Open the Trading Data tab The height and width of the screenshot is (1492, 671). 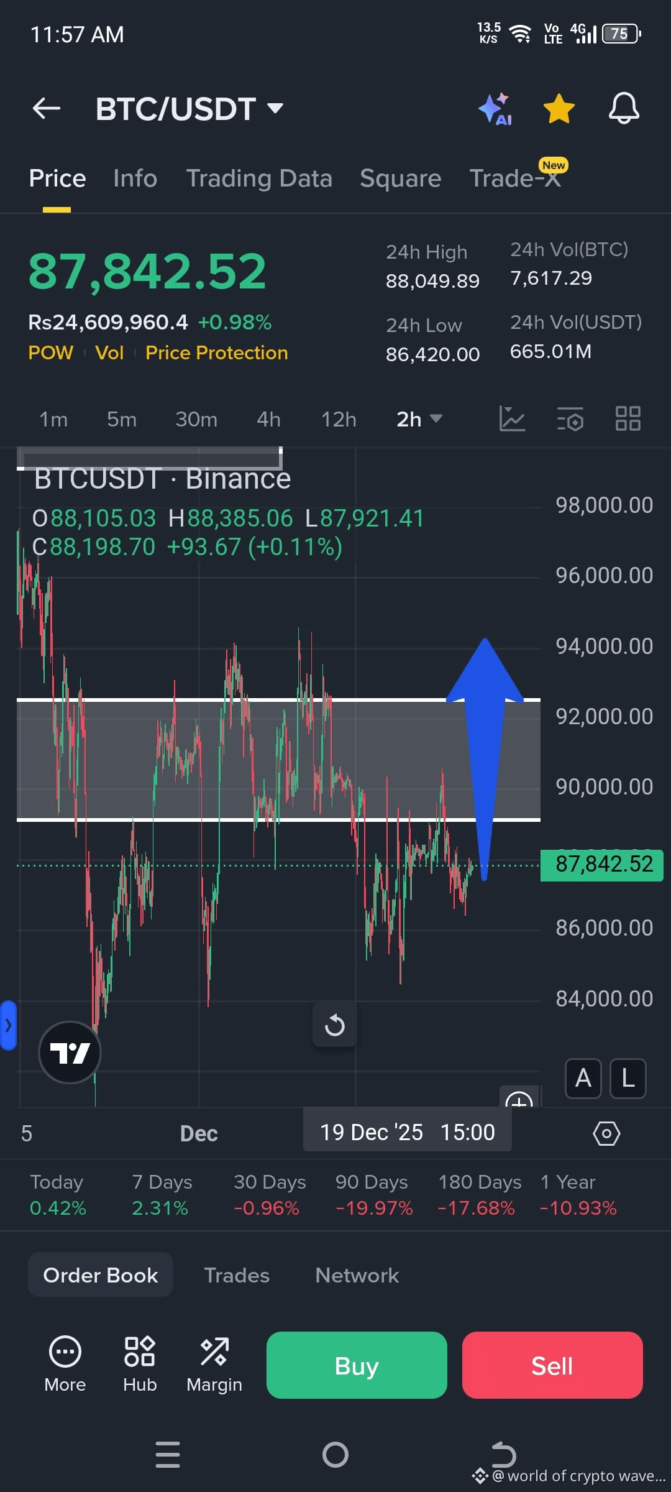(x=259, y=179)
